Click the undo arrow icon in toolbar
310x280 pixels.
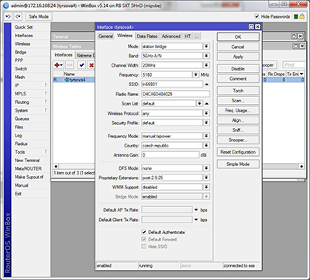(x=9, y=16)
